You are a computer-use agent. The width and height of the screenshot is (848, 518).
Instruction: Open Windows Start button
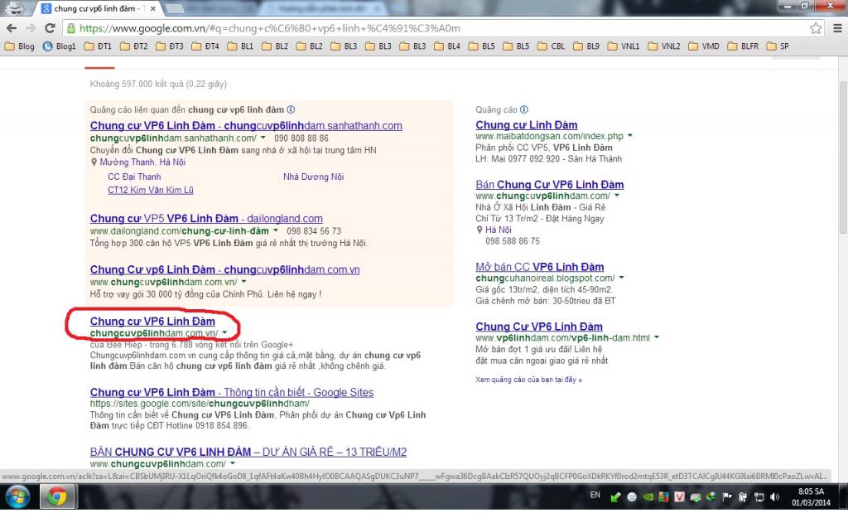[x=17, y=496]
